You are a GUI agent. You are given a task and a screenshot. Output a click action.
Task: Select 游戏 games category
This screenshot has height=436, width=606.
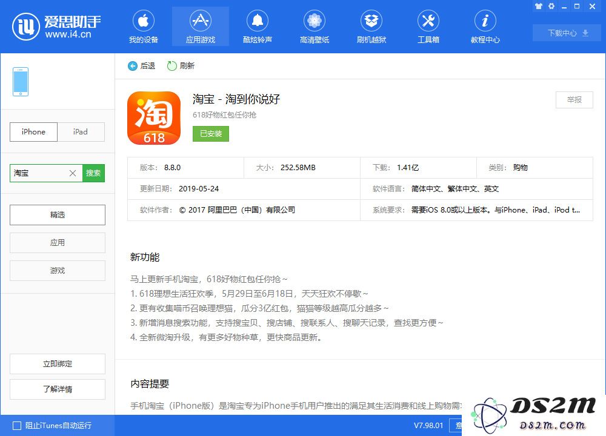coord(58,270)
